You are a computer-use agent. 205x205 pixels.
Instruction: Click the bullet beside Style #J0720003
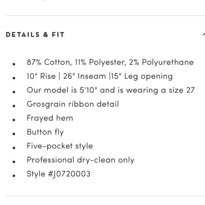[14, 176]
